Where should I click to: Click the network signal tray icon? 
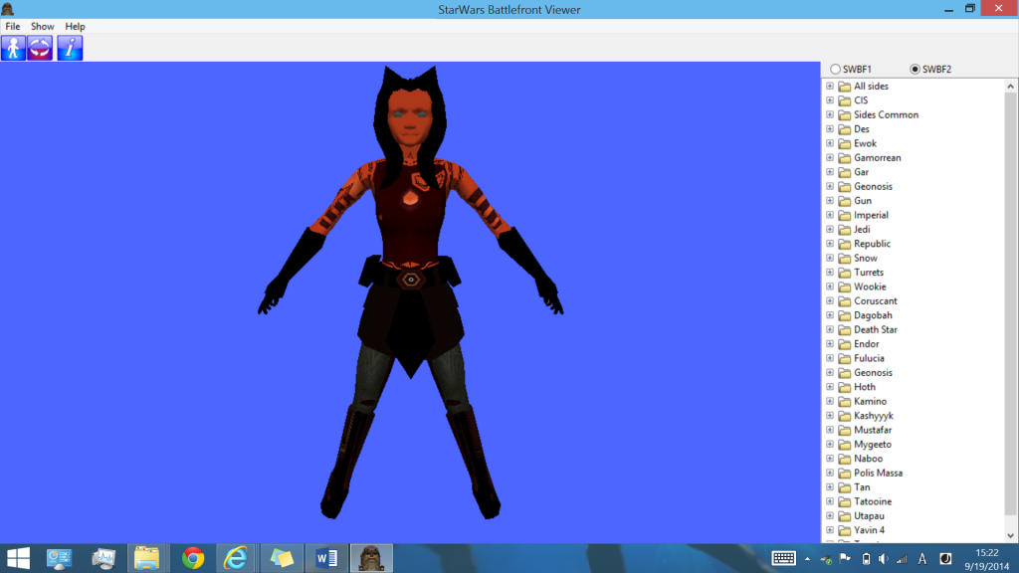coord(902,559)
